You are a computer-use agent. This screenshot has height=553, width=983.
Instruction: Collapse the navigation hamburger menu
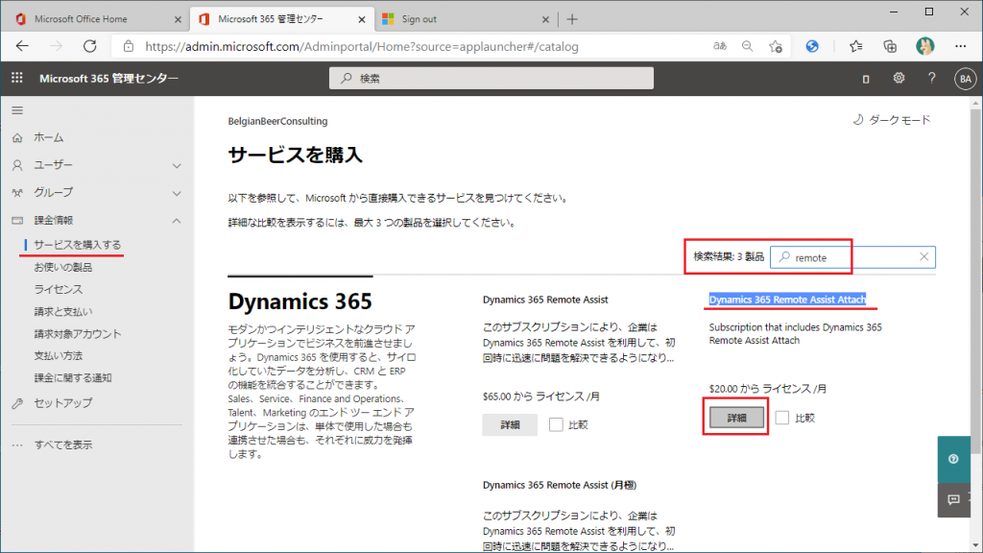click(x=17, y=110)
